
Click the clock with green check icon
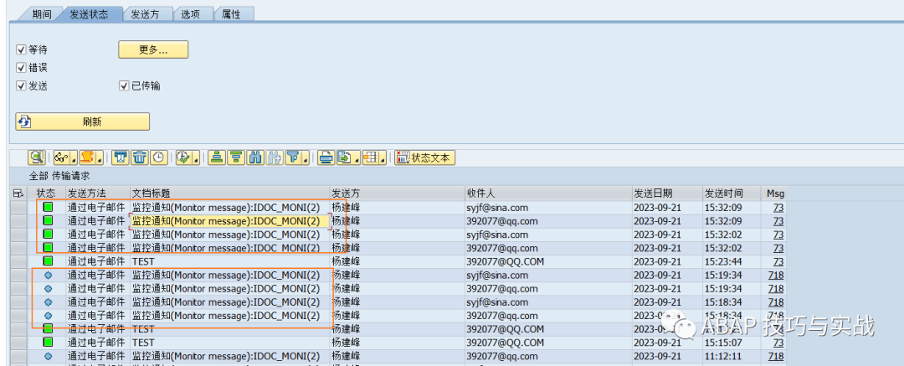(184, 157)
